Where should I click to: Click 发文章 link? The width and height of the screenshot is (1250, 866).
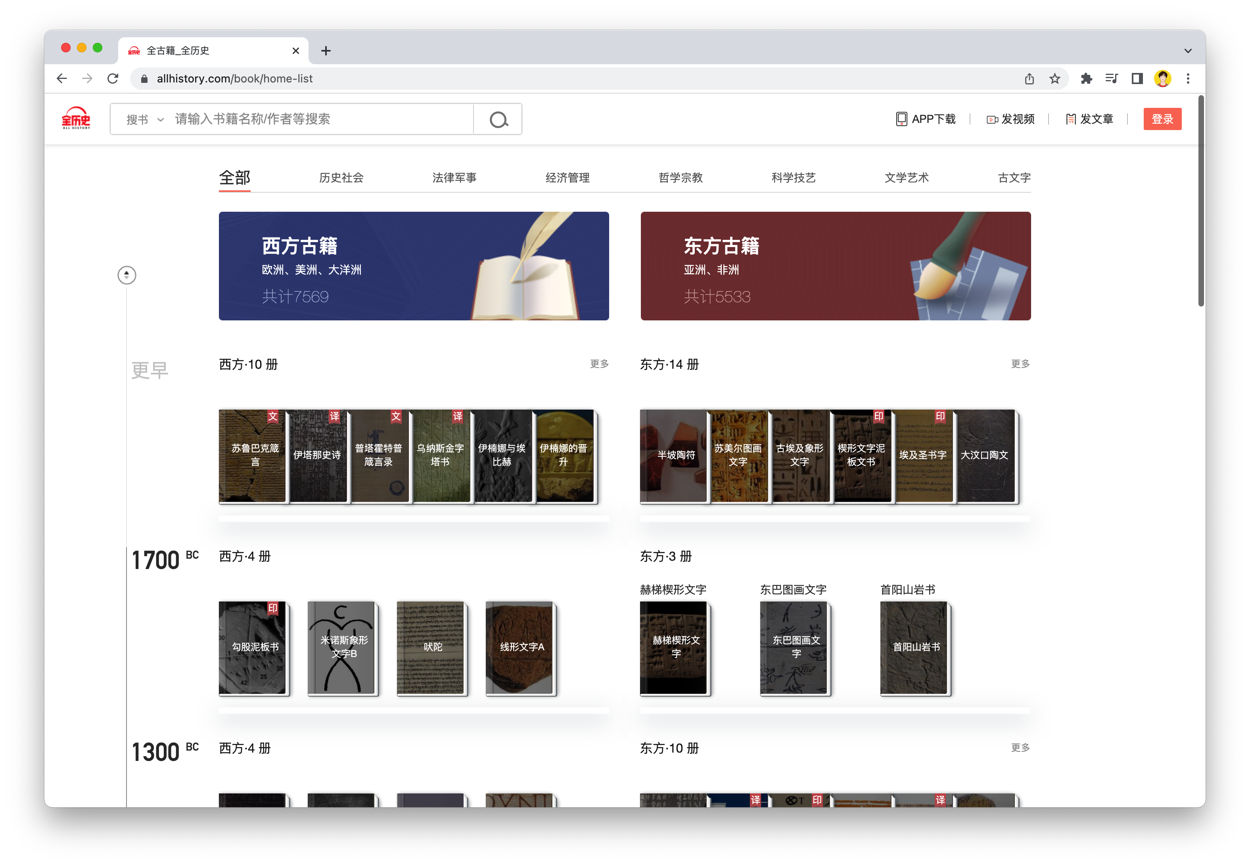[x=1089, y=119]
